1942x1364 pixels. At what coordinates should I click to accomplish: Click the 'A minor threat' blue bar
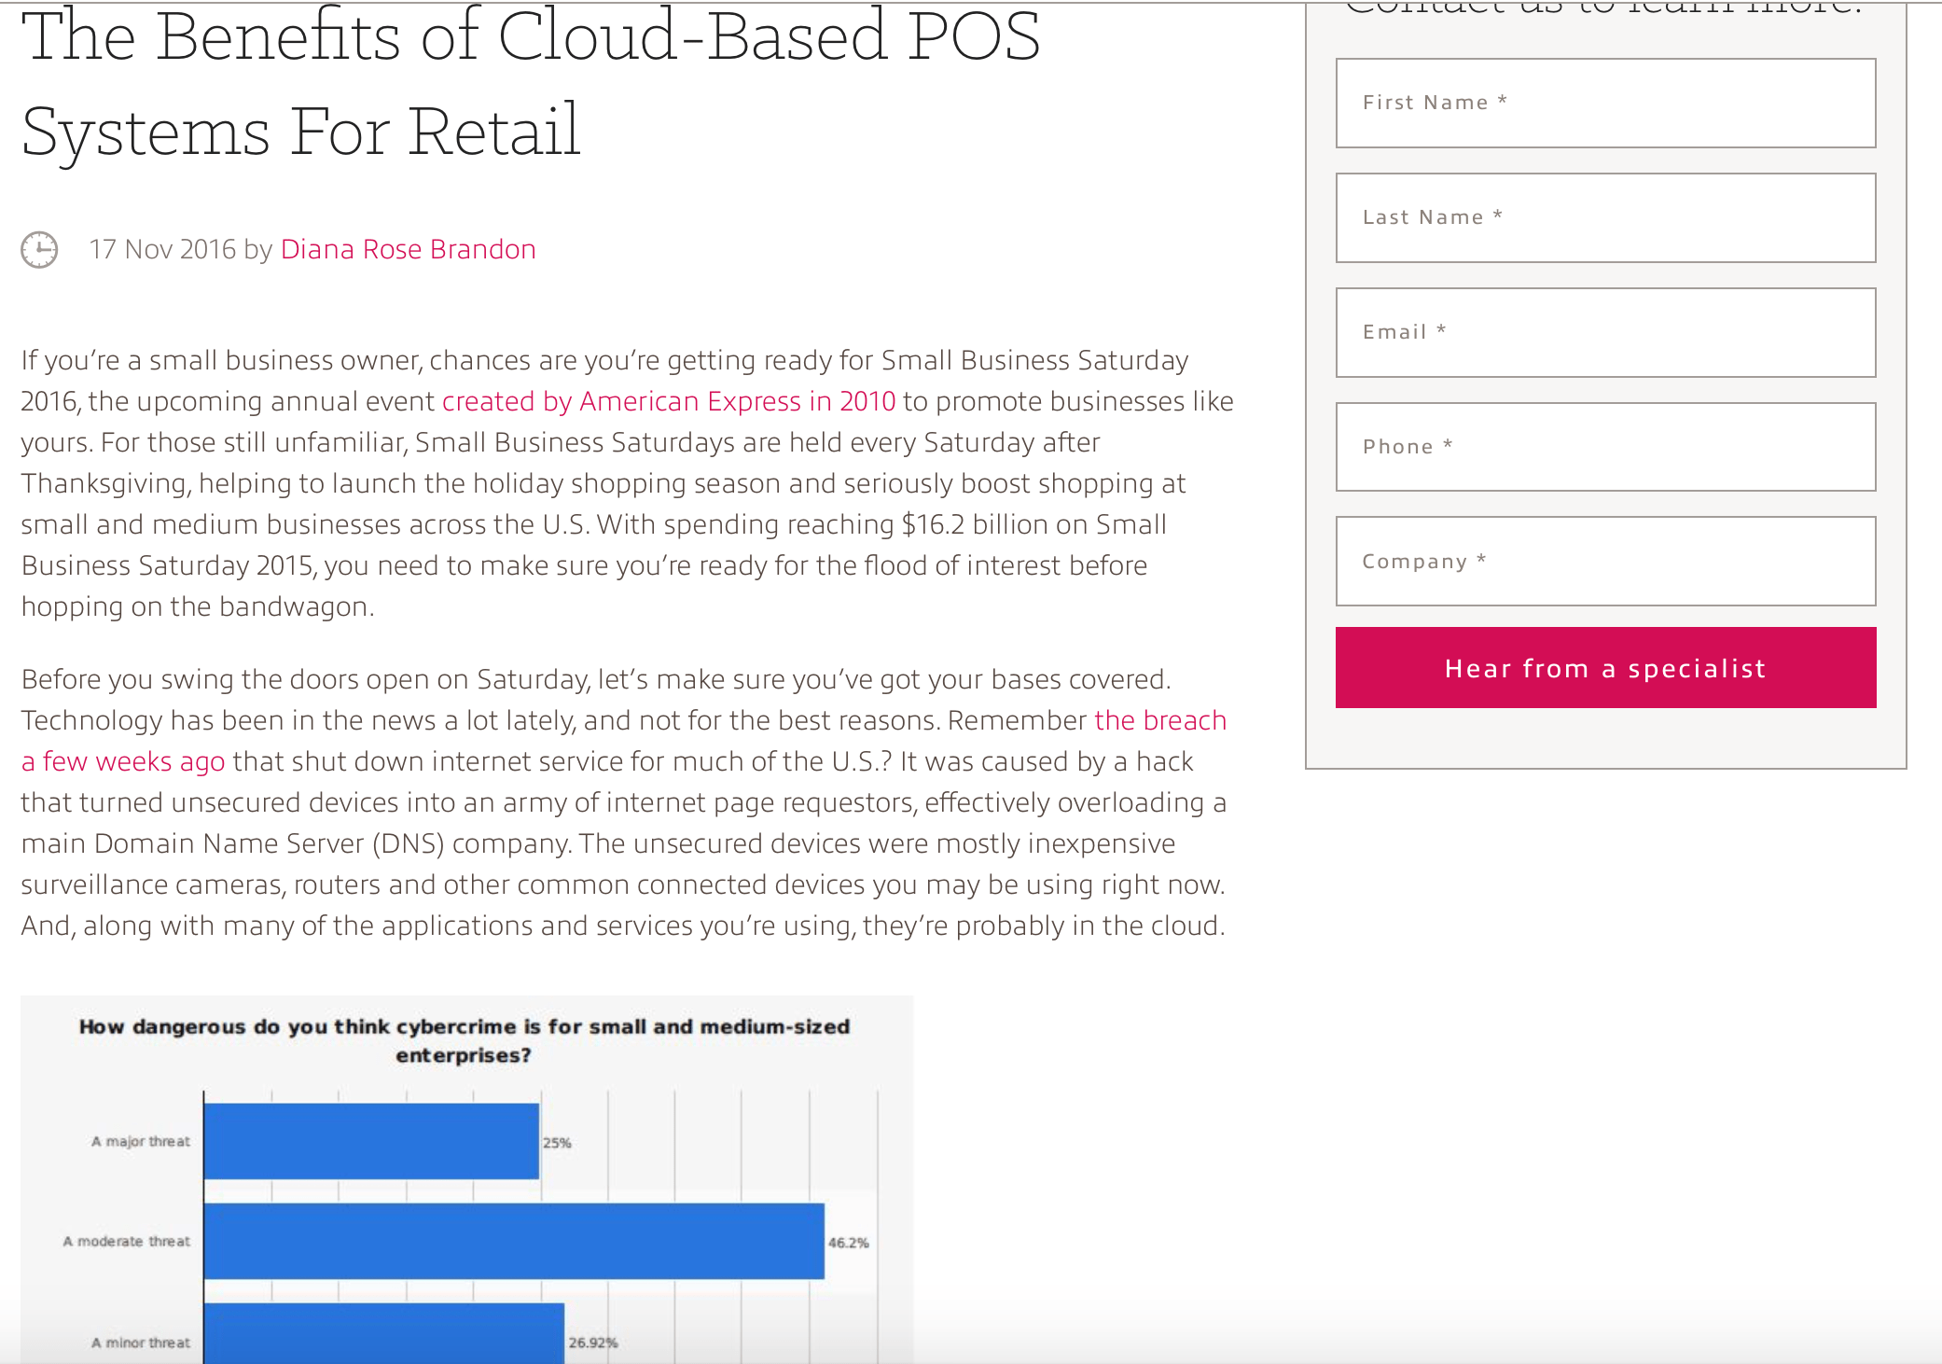click(x=383, y=1336)
